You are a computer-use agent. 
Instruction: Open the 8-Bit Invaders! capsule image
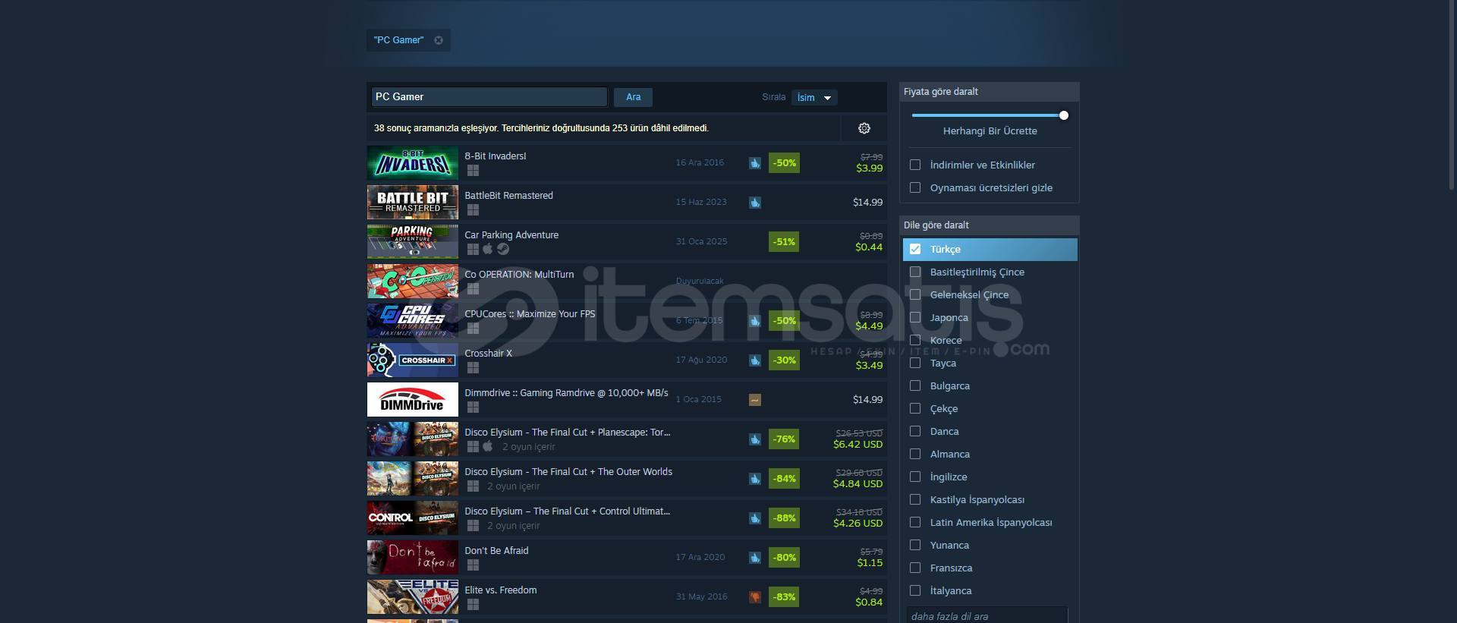[413, 163]
